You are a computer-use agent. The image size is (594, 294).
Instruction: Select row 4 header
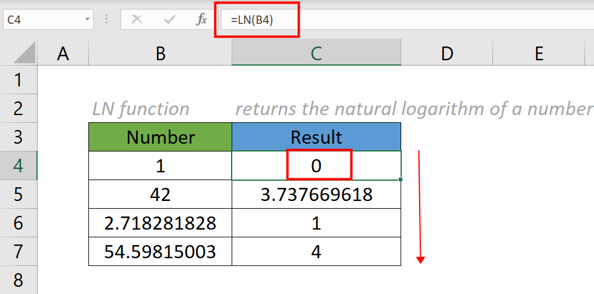click(18, 165)
